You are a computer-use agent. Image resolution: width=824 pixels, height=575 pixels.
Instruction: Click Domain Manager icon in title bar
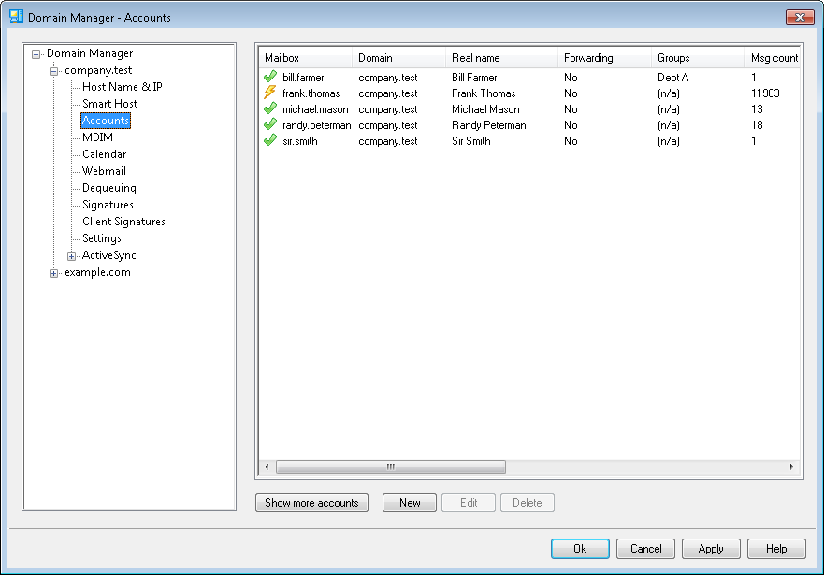click(16, 17)
